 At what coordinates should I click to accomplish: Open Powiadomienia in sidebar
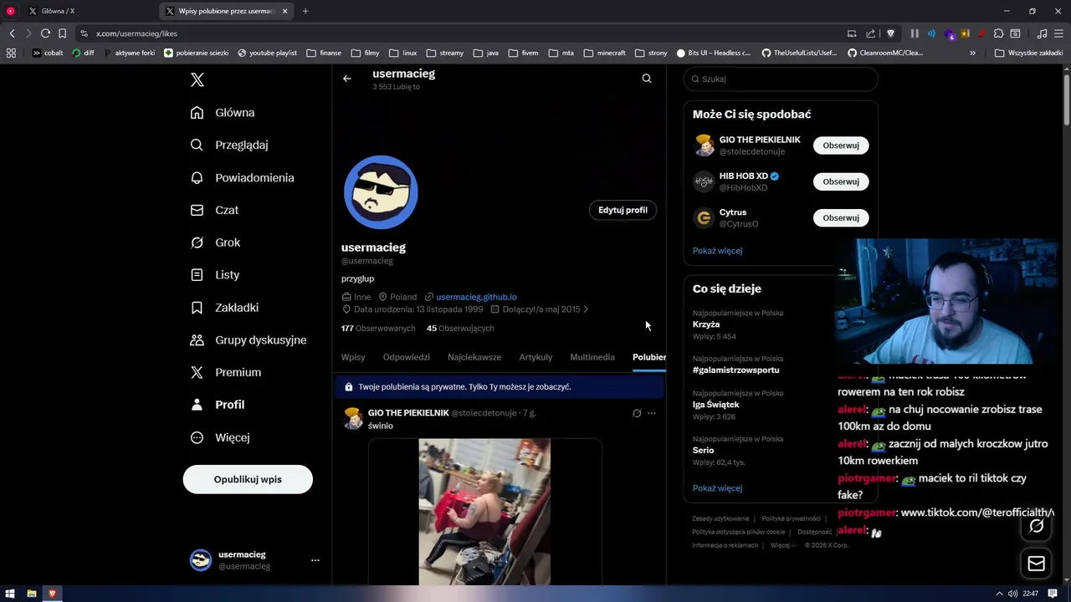[x=243, y=178]
